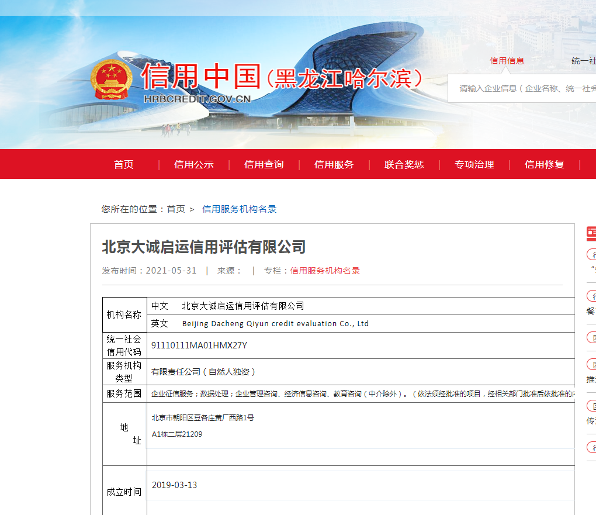
Task: Select the founding date 2019-03-13
Action: 175,485
